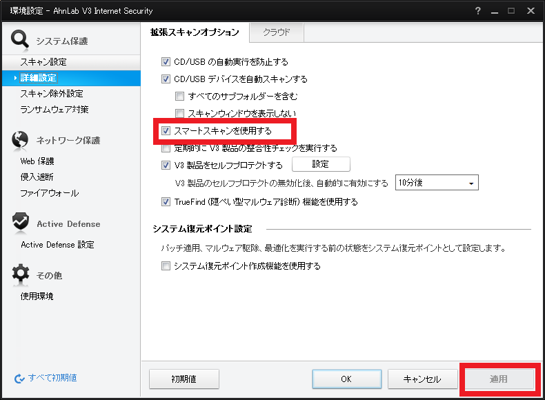Close the 環境設定 window
This screenshot has height=400, width=545.
click(x=531, y=11)
